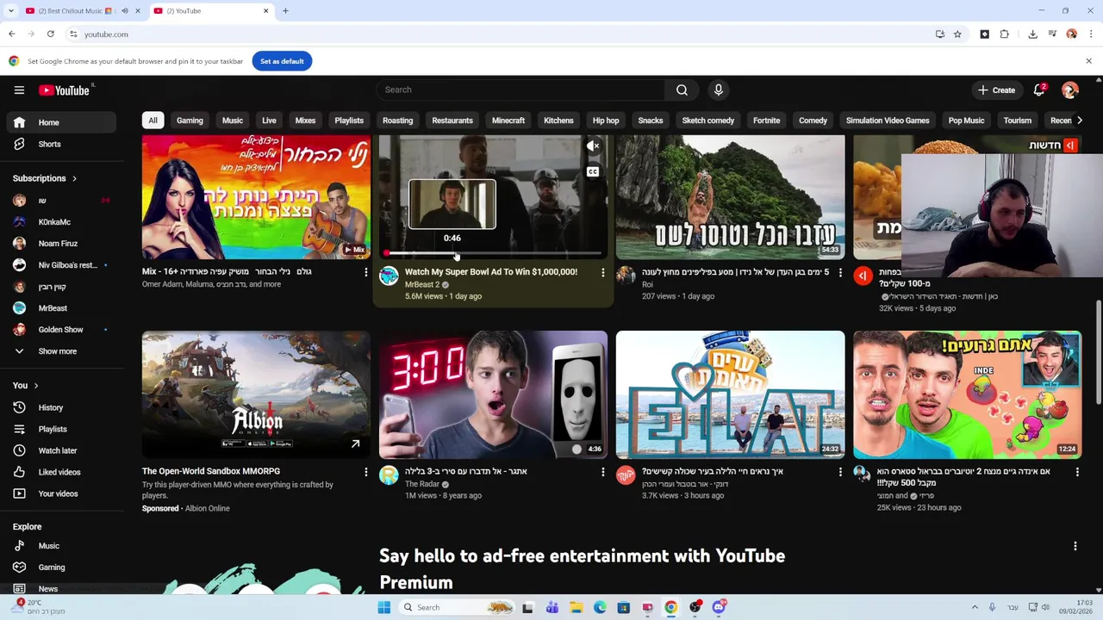Select the Gaming category chip

190,121
